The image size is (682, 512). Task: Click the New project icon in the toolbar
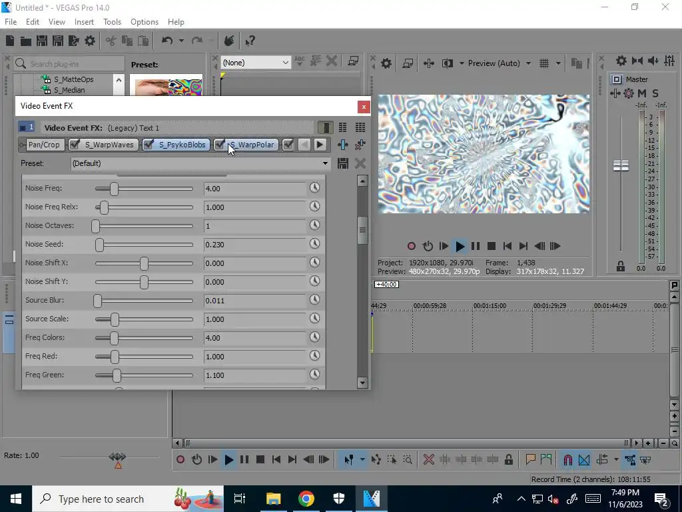point(10,41)
